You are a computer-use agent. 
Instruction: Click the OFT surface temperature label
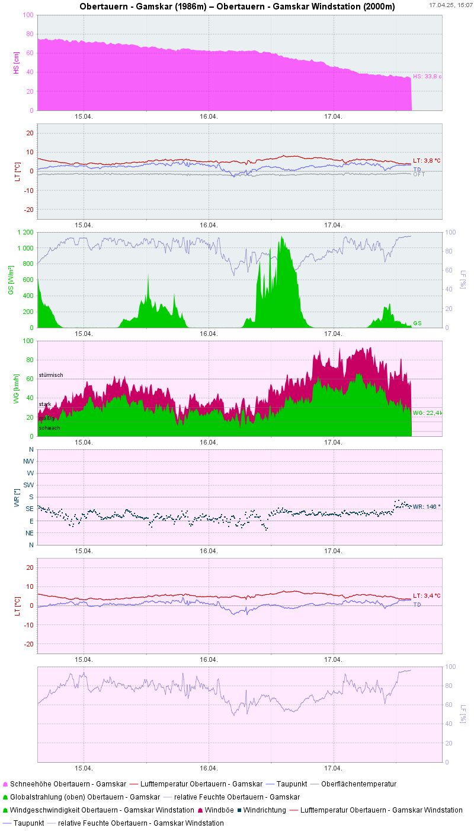point(419,175)
